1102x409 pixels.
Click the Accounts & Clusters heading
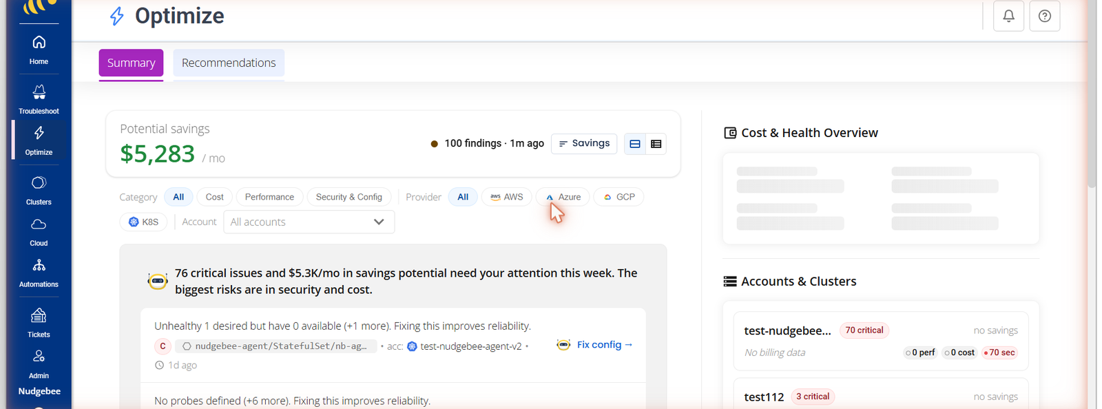coord(798,282)
